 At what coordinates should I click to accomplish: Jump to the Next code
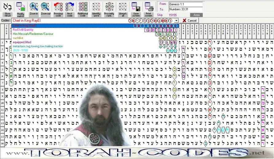tap(70, 9)
